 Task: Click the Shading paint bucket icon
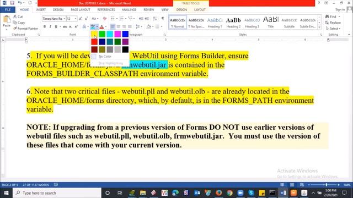(148, 27)
